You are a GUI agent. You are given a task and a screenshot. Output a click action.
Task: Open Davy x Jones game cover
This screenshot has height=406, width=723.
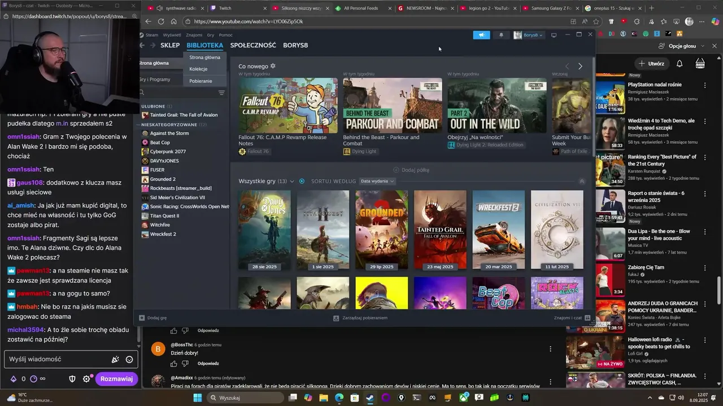pyautogui.click(x=264, y=230)
